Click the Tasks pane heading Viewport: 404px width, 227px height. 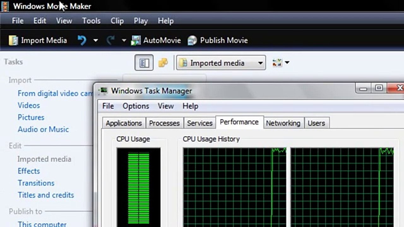[x=13, y=62]
